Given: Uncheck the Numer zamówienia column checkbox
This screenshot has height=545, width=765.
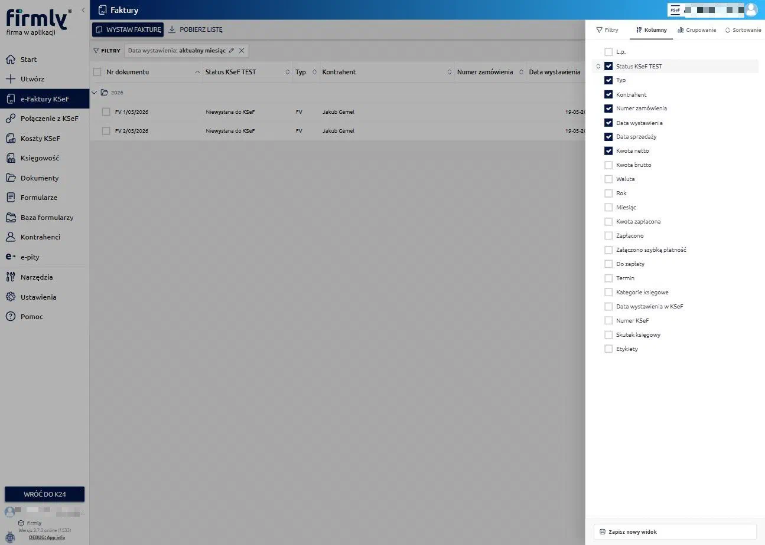Looking at the screenshot, I should [608, 109].
